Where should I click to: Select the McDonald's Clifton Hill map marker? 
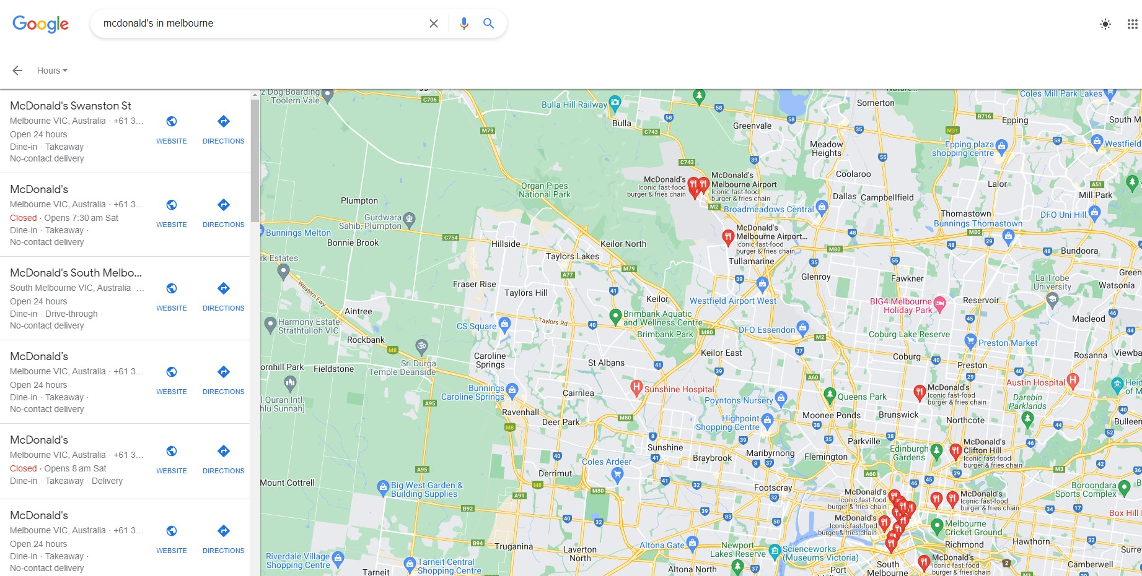955,451
